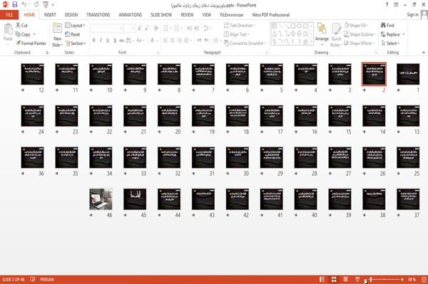This screenshot has width=428, height=284.
Task: Open the Select dropdown in Editing
Action: point(390,43)
